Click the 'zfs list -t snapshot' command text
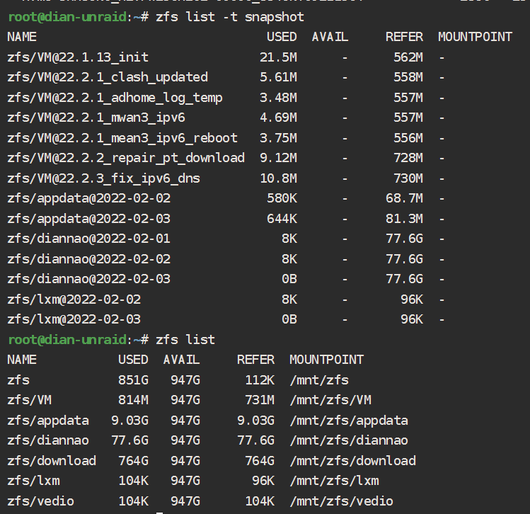 click(230, 17)
